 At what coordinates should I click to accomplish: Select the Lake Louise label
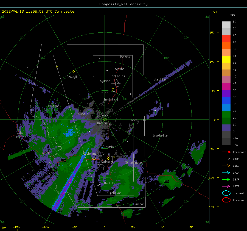(x=21, y=135)
